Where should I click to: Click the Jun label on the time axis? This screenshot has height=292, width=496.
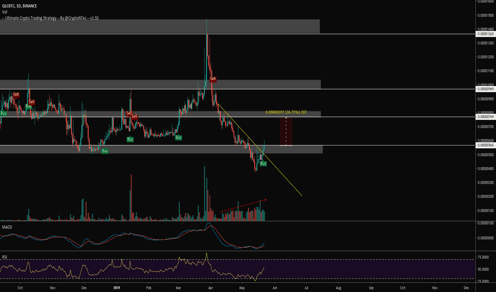(x=275, y=288)
